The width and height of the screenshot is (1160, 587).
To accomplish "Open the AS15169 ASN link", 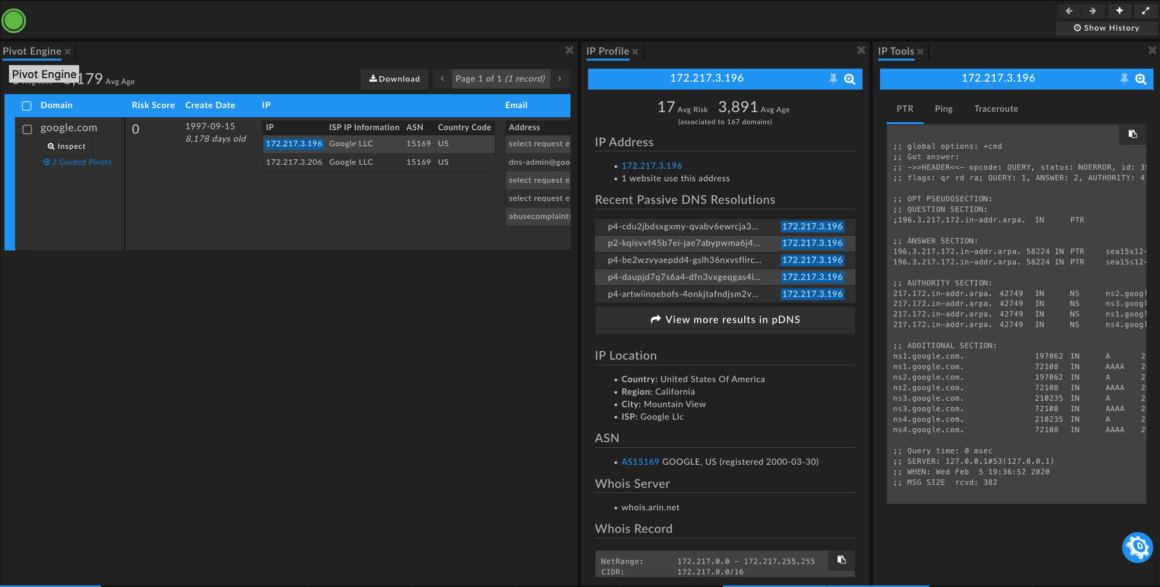I will coord(640,462).
